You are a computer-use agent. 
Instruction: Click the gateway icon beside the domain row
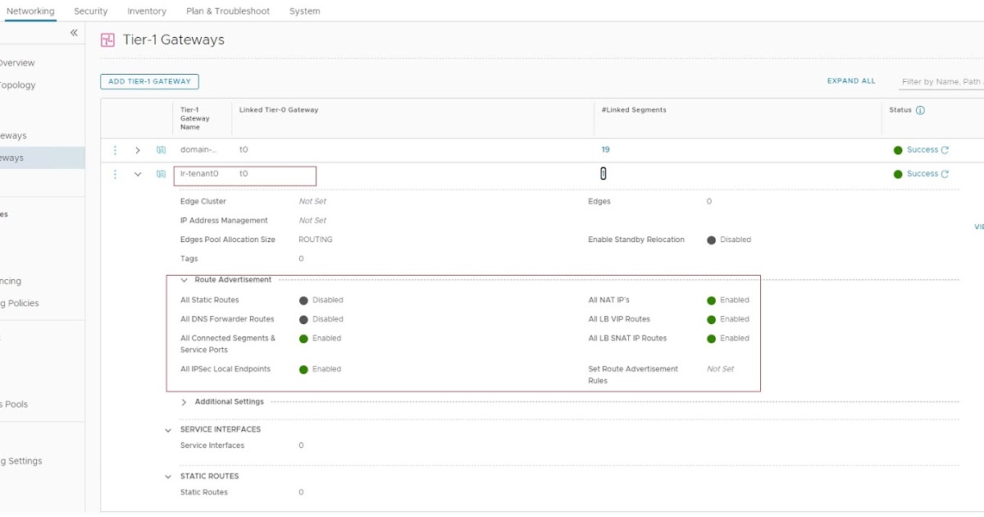click(x=162, y=149)
